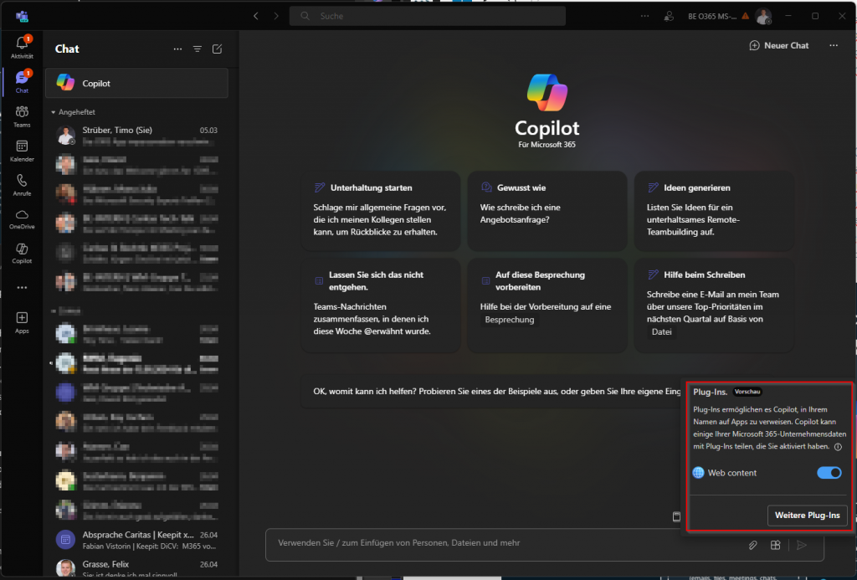857x580 pixels.
Task: Select the Teams tab in sidebar
Action: point(22,116)
